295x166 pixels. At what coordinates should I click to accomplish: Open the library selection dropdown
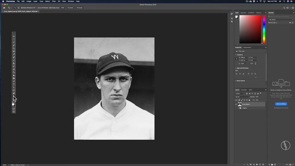(281, 19)
